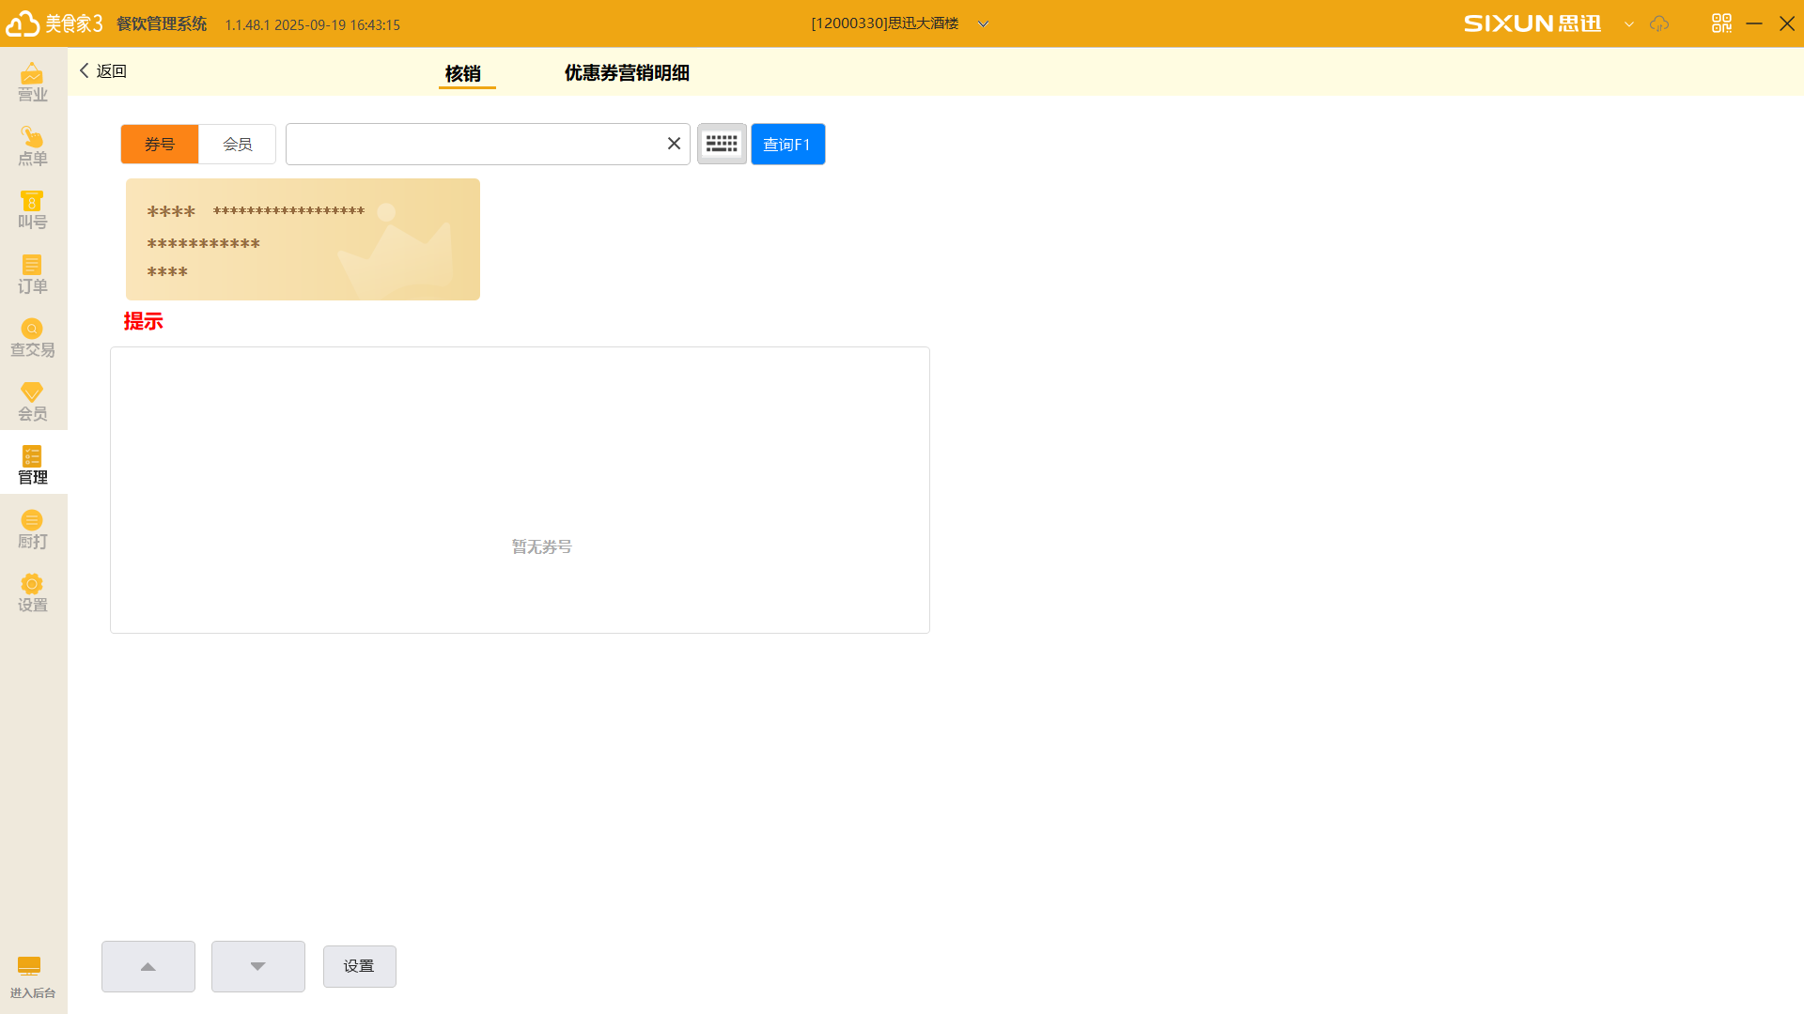1804x1014 pixels.
Task: Open the 查交易 transaction search icon
Action: (x=33, y=337)
